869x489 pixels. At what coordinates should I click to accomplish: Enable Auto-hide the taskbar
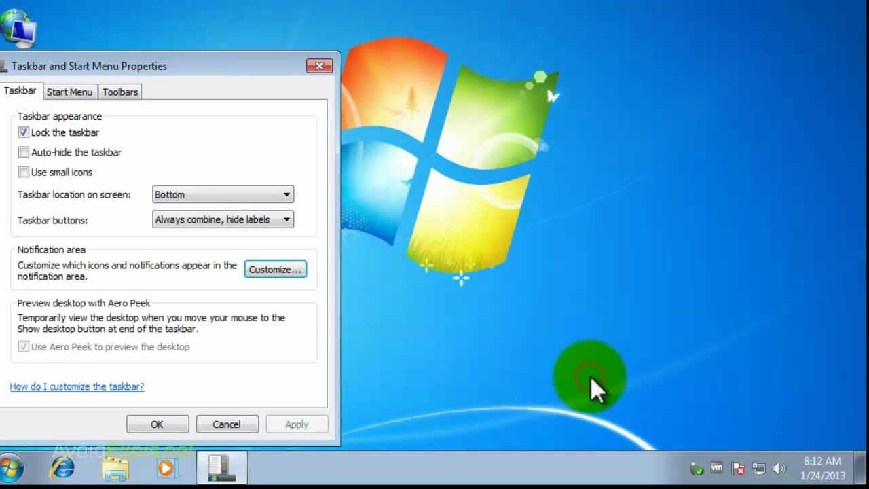[23, 152]
